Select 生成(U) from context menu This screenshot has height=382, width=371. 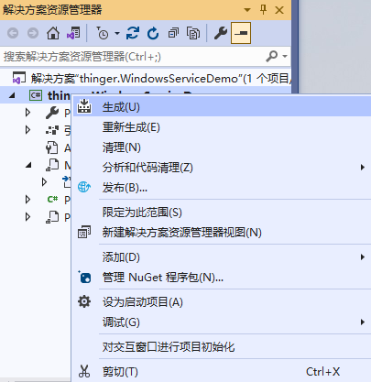click(x=222, y=107)
